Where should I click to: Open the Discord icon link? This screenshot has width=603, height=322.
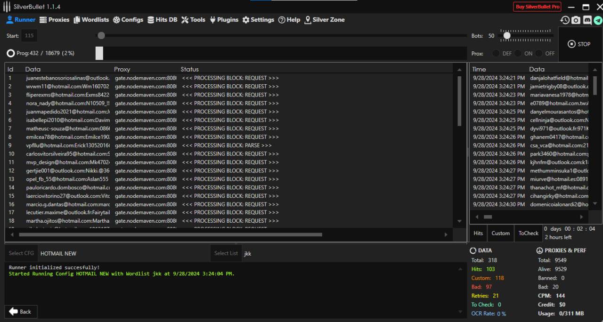click(x=587, y=20)
